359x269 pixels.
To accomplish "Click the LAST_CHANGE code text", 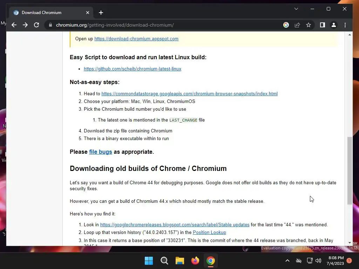I will (x=183, y=120).
